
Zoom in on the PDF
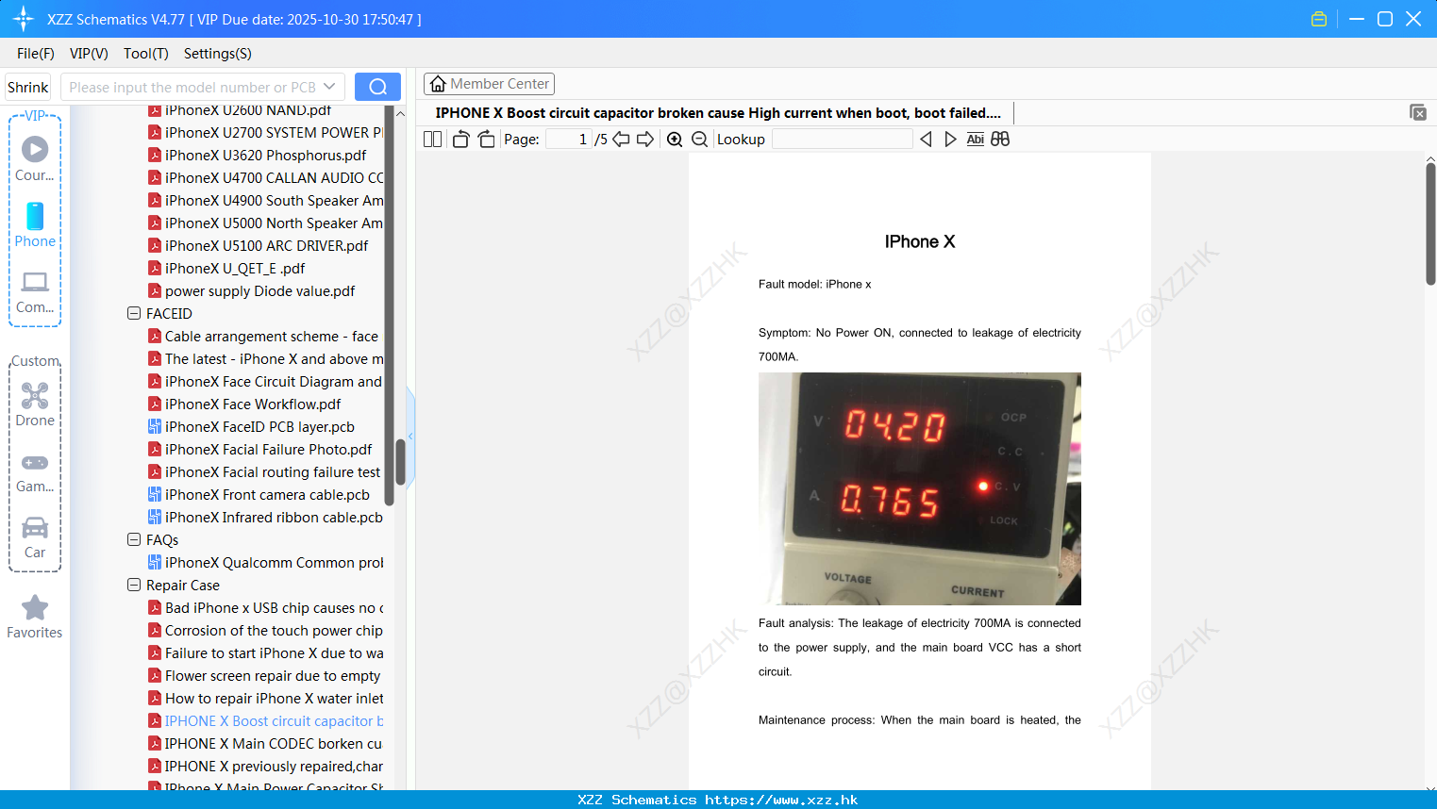675,140
